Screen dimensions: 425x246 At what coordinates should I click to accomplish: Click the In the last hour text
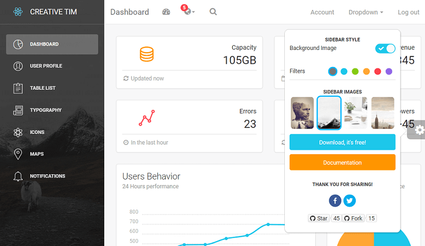(149, 142)
